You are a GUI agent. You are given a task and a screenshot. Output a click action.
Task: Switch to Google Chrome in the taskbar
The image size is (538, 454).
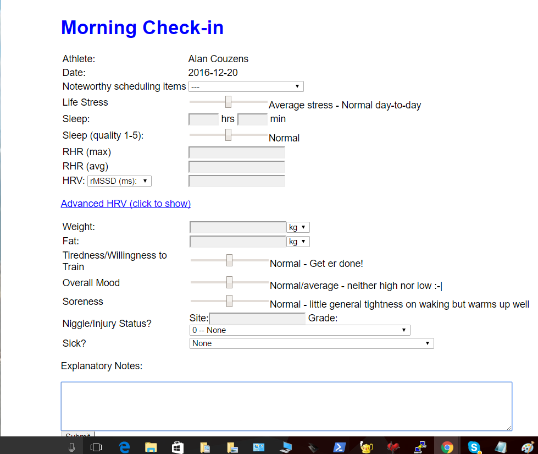[x=447, y=447]
